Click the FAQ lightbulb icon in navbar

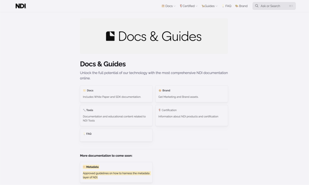[x=223, y=6]
